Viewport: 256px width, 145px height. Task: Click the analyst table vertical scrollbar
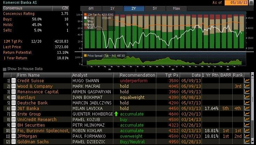253,108
